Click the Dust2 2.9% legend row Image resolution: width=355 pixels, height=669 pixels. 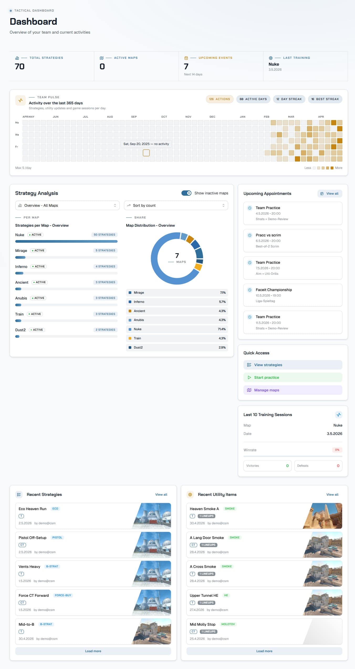(177, 348)
